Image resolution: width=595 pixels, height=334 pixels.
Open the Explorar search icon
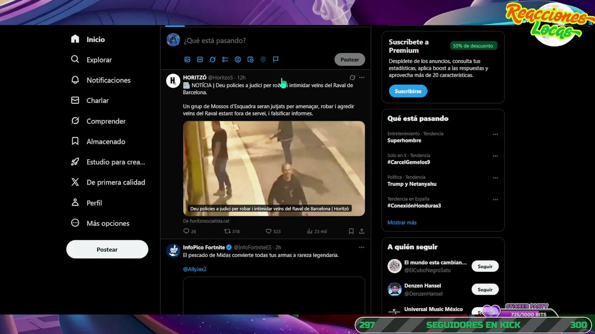click(75, 60)
